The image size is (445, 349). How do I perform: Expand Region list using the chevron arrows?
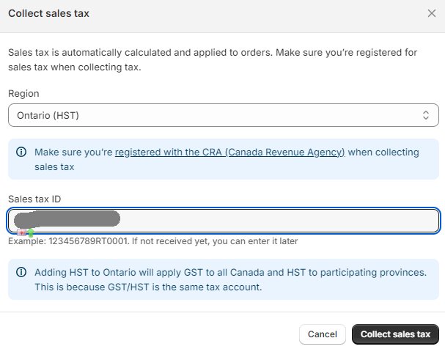tap(426, 115)
